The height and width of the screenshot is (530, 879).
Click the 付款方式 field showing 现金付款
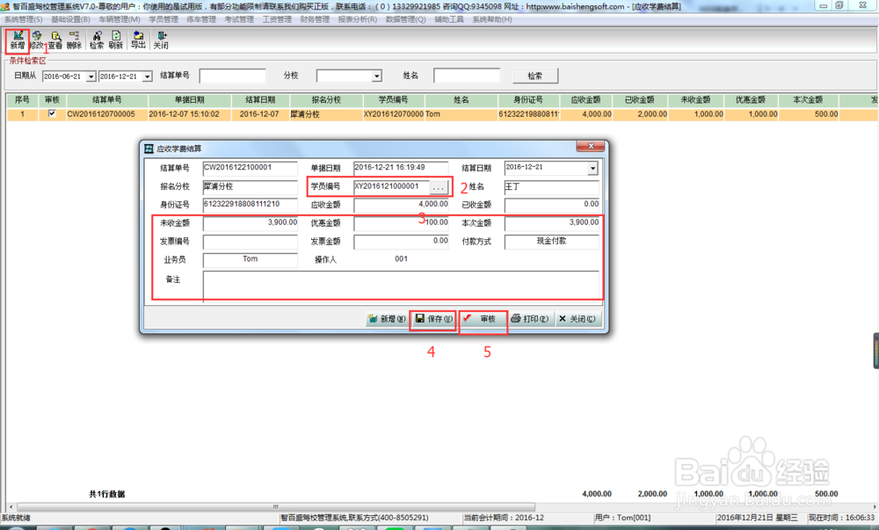(552, 242)
